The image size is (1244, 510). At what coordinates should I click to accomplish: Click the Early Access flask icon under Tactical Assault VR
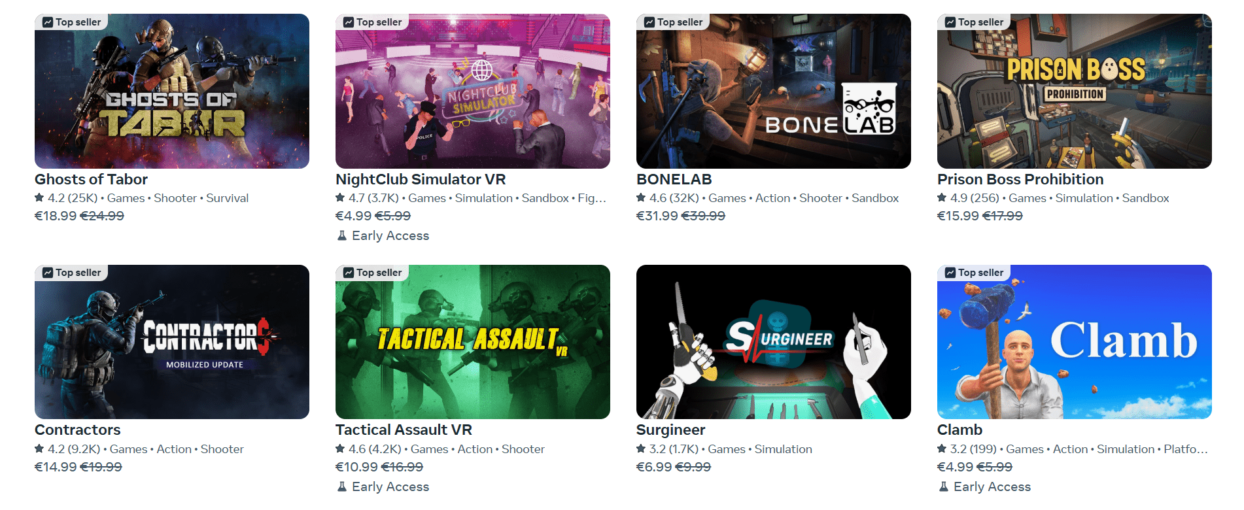[341, 486]
